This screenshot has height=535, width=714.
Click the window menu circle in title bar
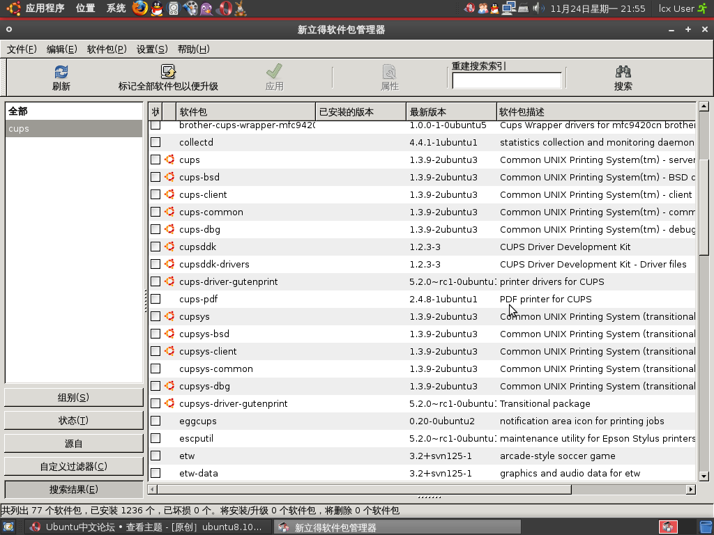[8, 29]
